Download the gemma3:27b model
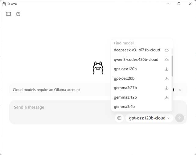The height and width of the screenshot is (155, 196). tap(166, 88)
